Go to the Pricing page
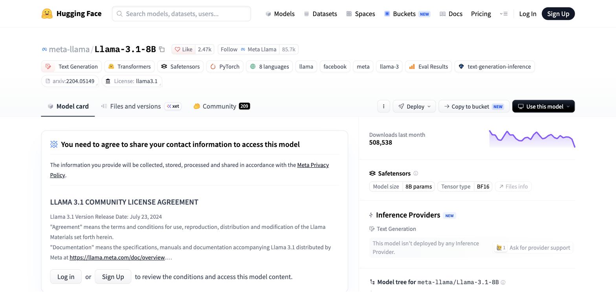Image resolution: width=616 pixels, height=292 pixels. 481,14
